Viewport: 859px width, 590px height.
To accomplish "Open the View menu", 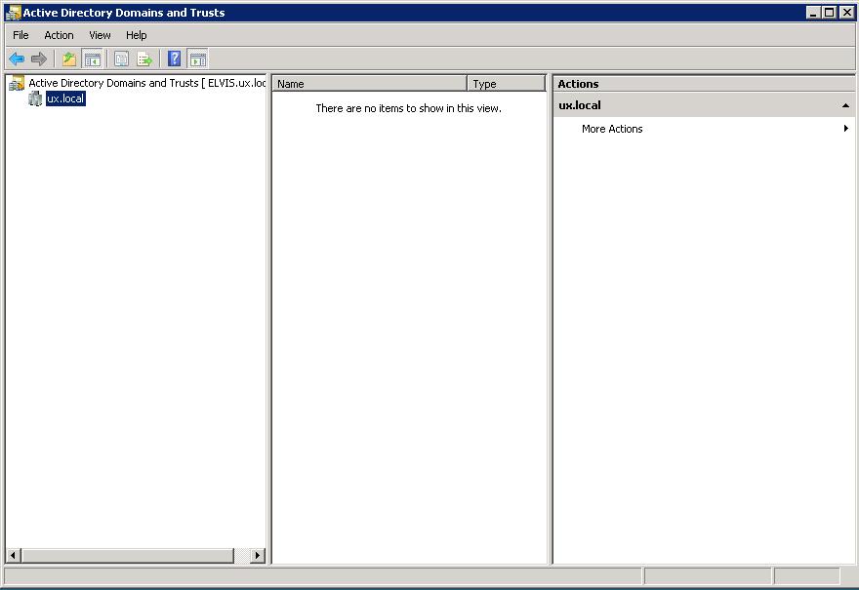I will [x=100, y=35].
